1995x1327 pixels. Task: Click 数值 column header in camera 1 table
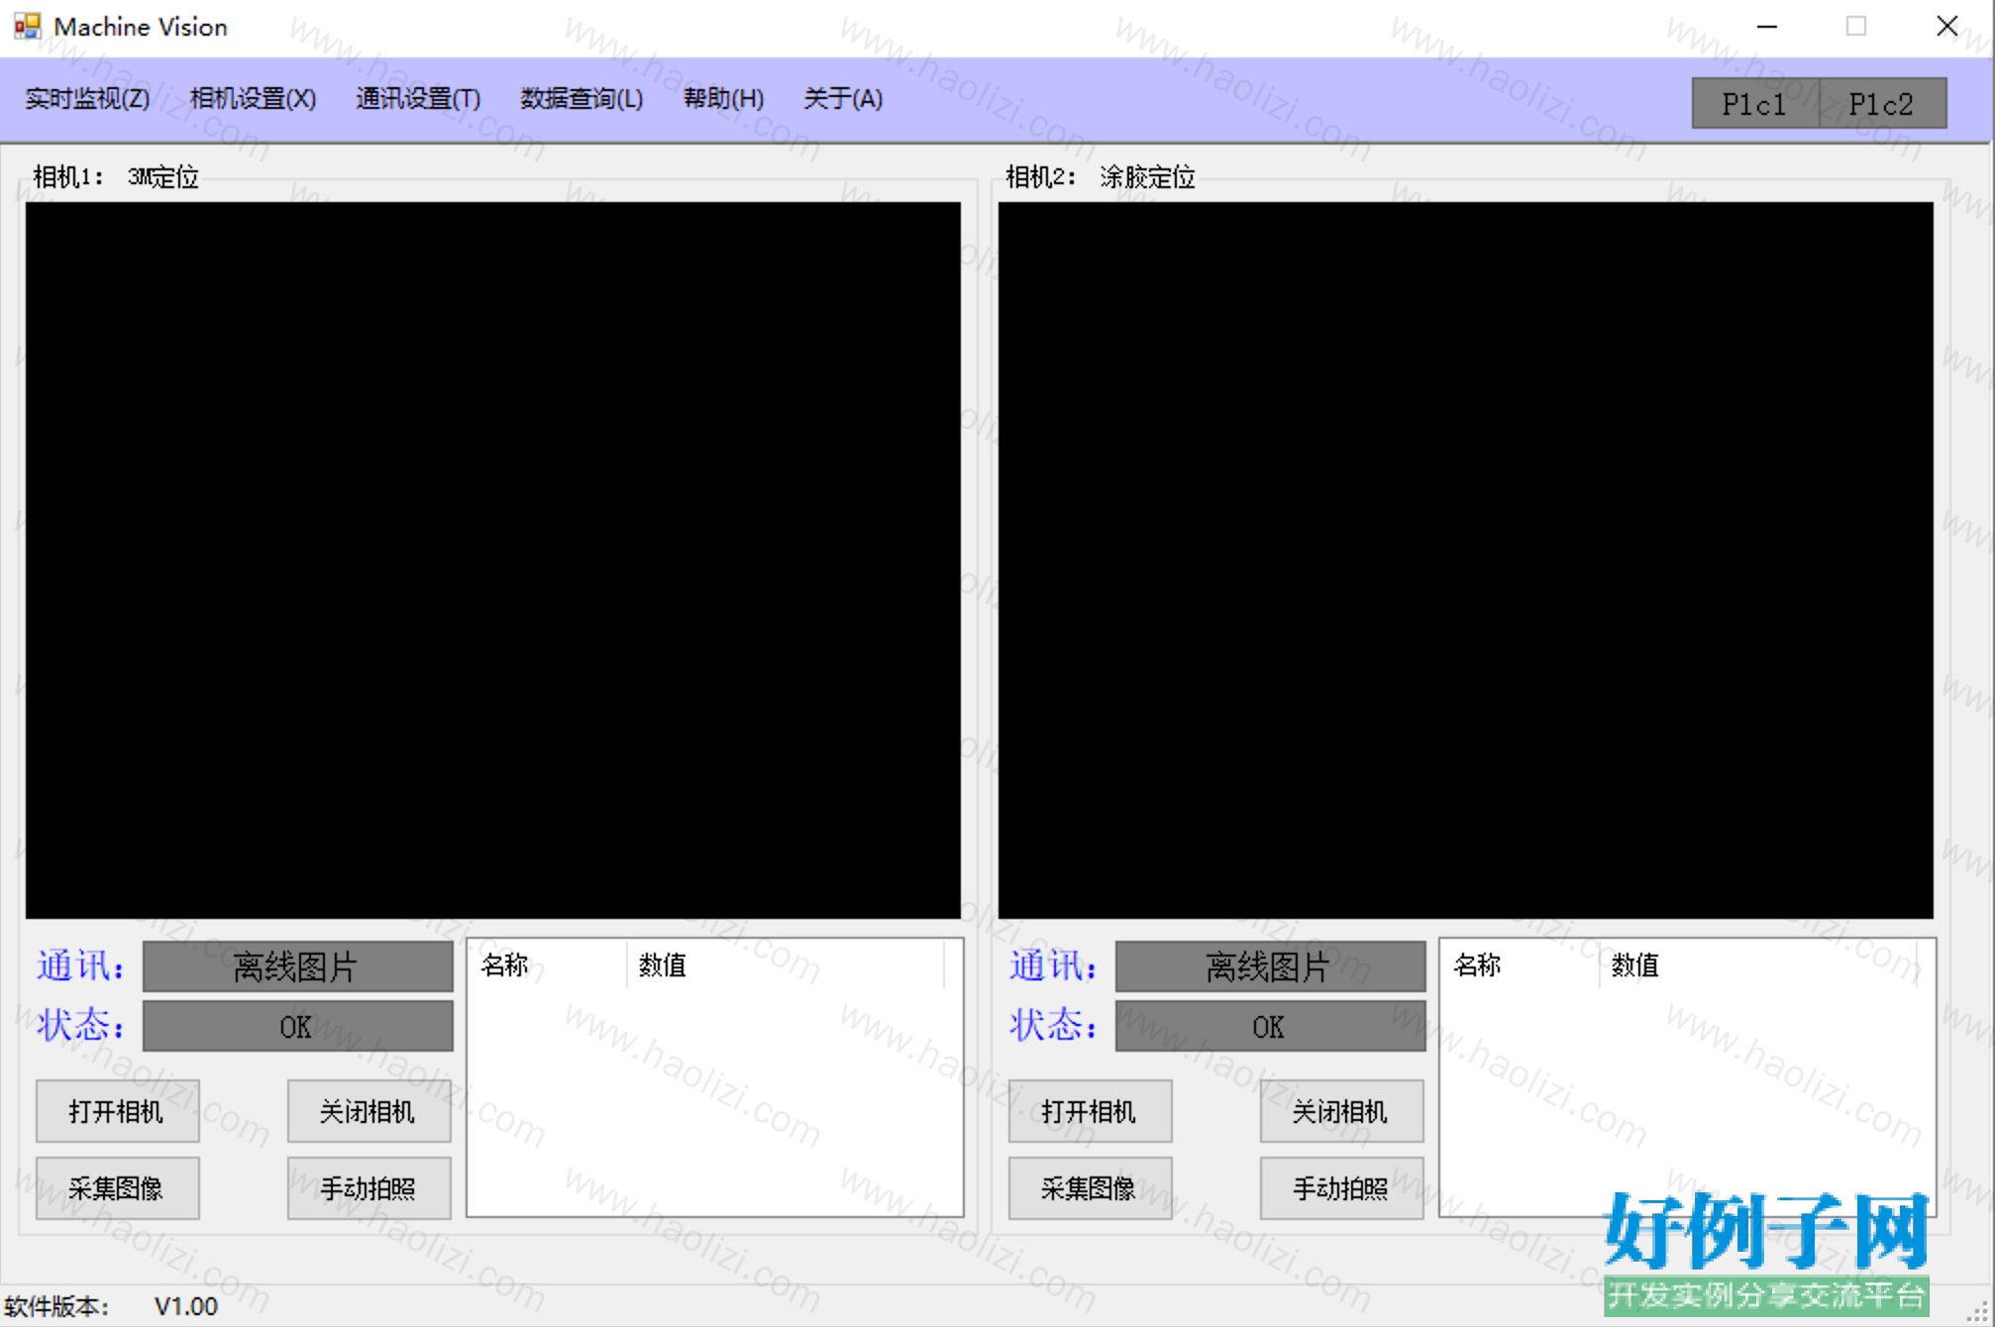pos(786,965)
